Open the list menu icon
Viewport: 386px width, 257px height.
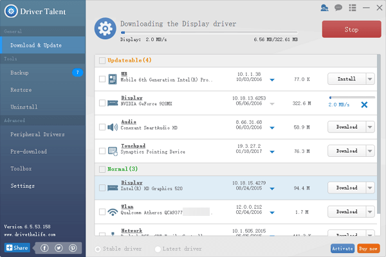pos(353,8)
